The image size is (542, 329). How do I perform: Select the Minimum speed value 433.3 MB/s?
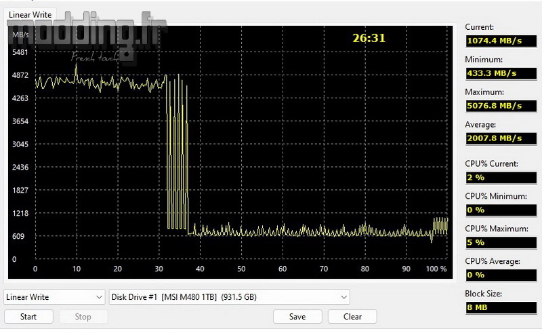pos(501,73)
